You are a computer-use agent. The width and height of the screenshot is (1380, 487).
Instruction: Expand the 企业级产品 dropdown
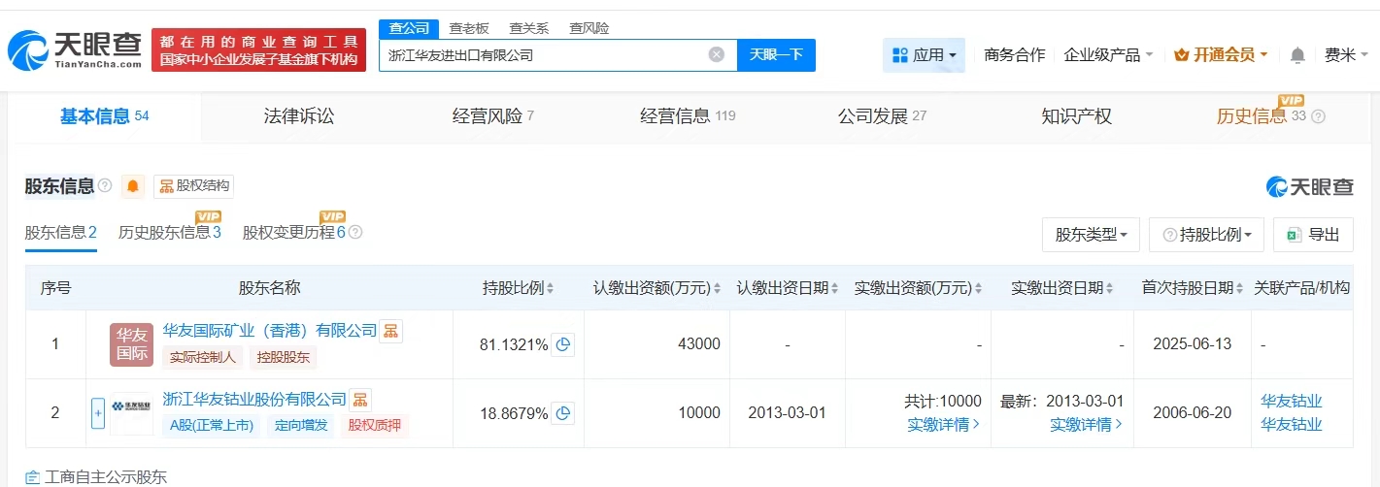(1108, 55)
